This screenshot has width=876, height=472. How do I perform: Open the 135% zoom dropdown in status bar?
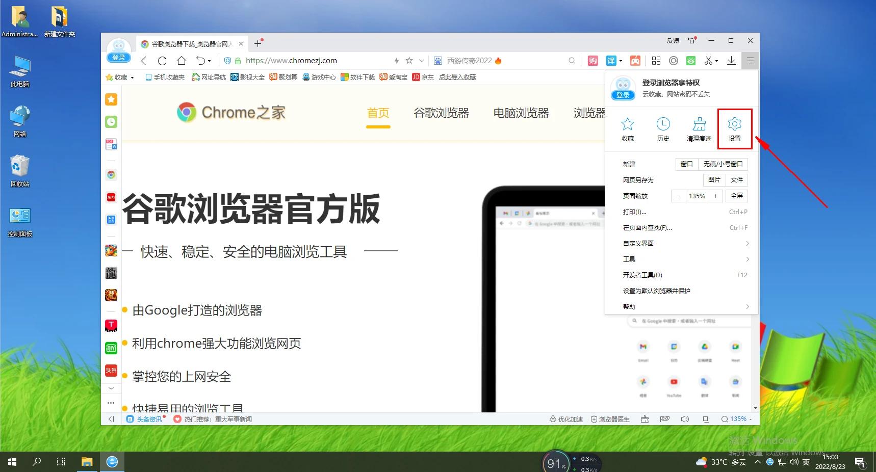pyautogui.click(x=736, y=419)
